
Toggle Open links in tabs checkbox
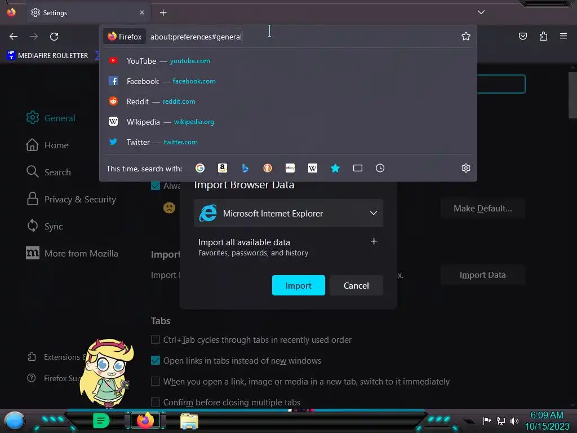click(156, 360)
